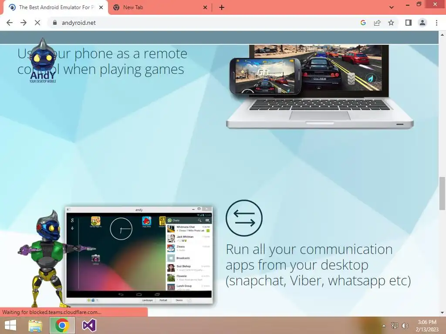Expand the tab search dropdown

click(x=392, y=7)
